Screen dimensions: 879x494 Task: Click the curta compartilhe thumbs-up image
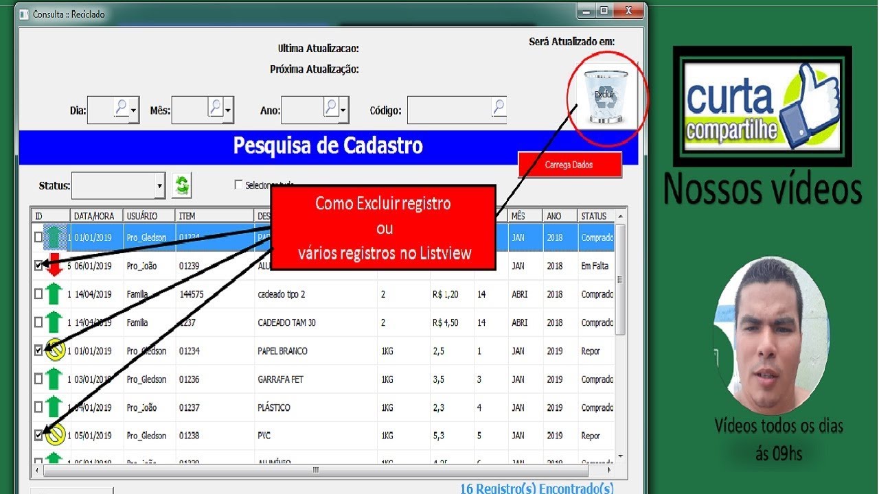click(x=762, y=106)
